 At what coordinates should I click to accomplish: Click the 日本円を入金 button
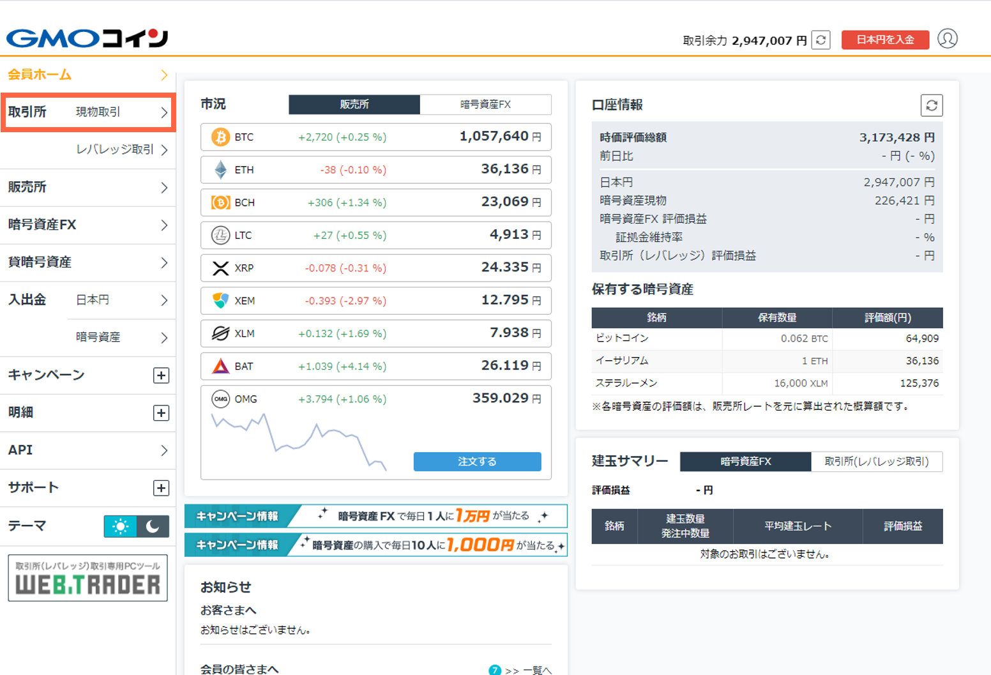click(x=885, y=39)
